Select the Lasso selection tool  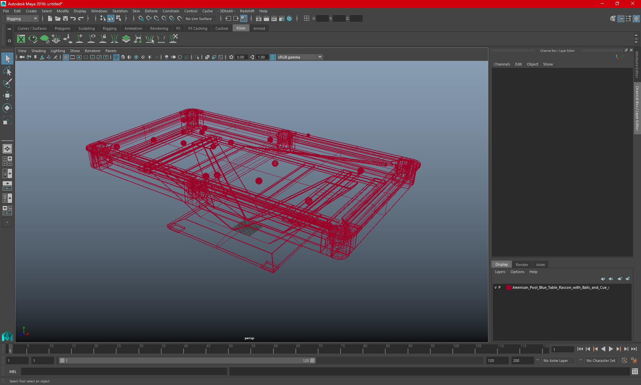pyautogui.click(x=7, y=71)
